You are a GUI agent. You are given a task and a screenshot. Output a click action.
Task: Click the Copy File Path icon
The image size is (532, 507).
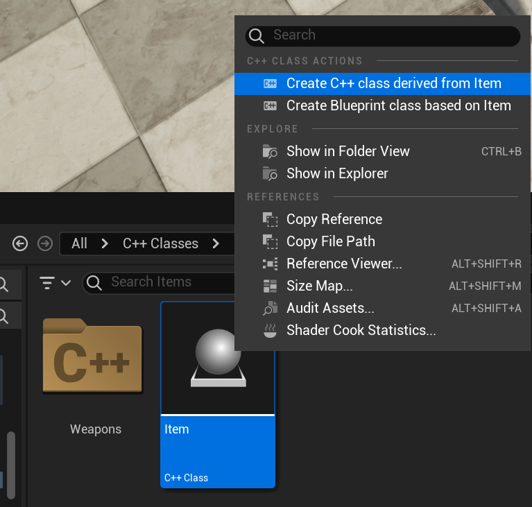pyautogui.click(x=270, y=241)
